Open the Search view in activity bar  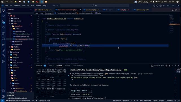click(3, 16)
